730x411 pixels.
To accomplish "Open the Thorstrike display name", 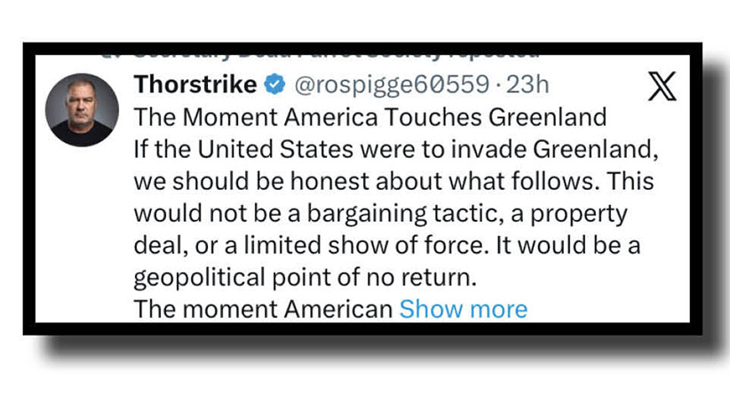I will (195, 84).
